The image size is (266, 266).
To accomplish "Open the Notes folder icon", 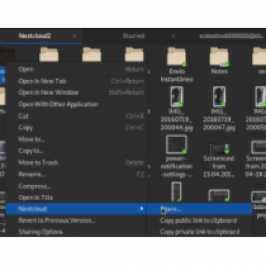I will (x=219, y=57).
